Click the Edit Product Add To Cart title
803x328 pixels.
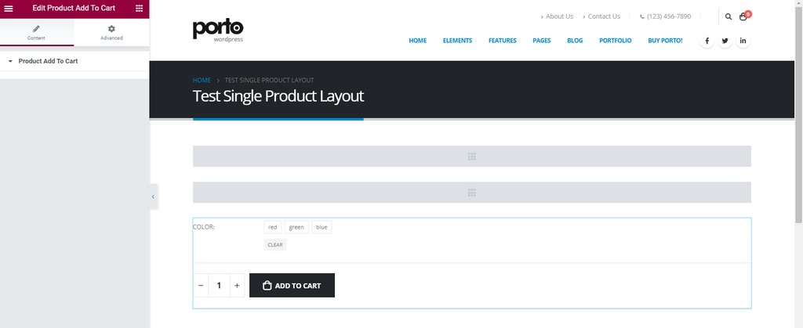pyautogui.click(x=74, y=8)
